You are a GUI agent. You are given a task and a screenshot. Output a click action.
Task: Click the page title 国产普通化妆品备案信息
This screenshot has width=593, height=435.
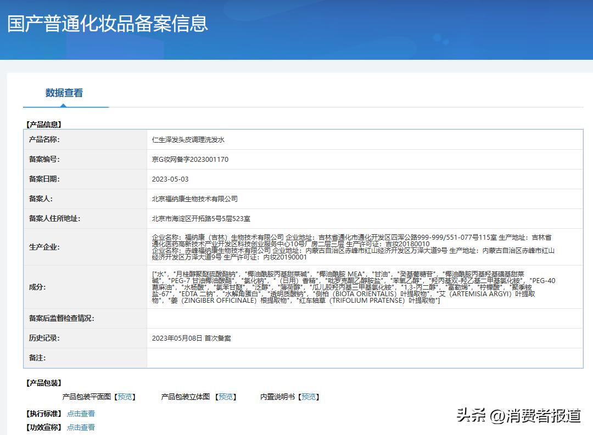pyautogui.click(x=106, y=22)
